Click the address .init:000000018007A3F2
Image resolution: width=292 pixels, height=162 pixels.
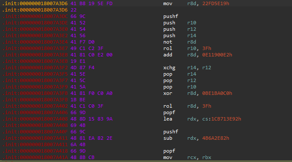pos(35,68)
